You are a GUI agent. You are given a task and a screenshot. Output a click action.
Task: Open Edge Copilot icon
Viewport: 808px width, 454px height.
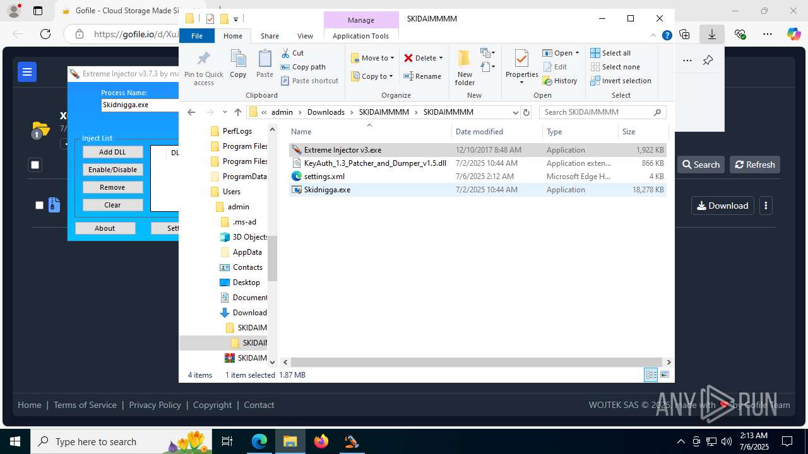pos(793,34)
